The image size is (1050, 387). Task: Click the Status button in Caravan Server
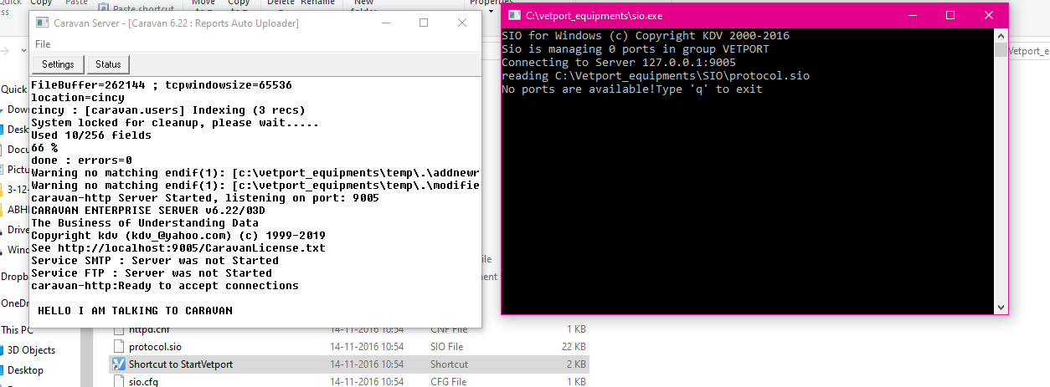[108, 64]
